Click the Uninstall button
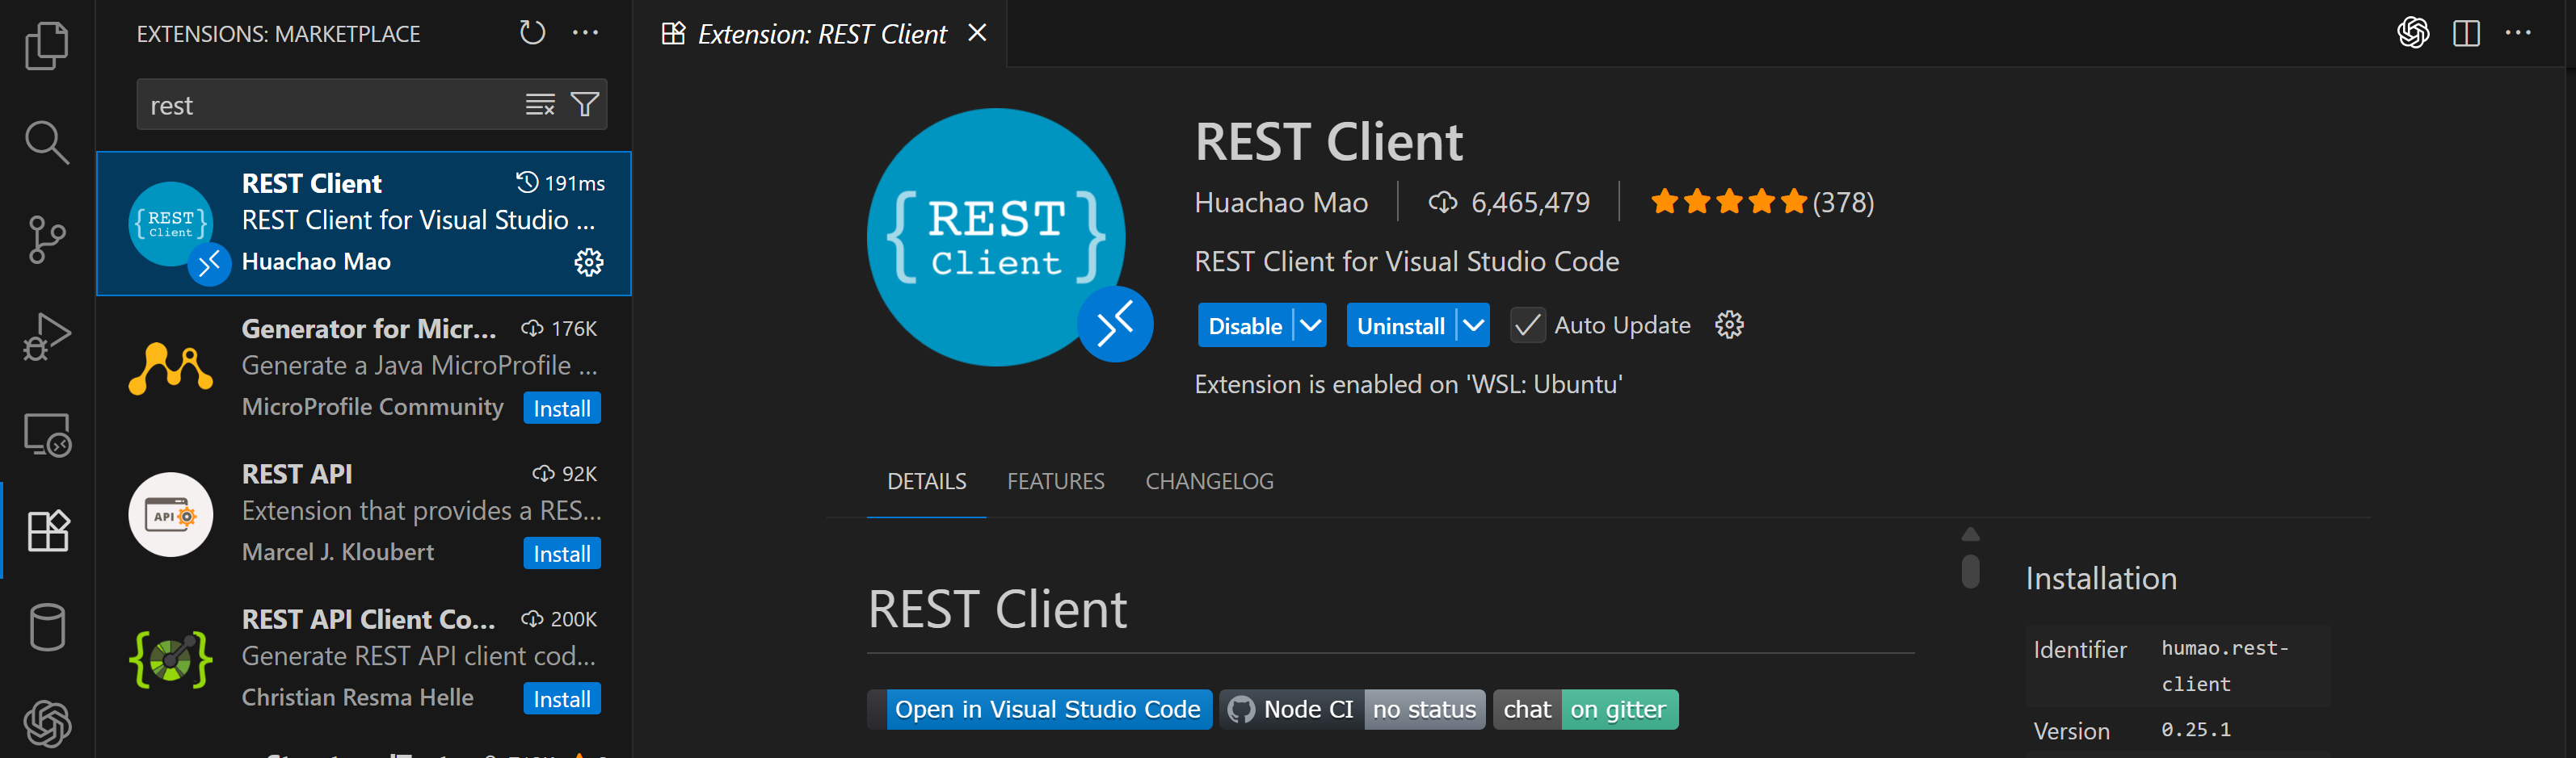Screen dimensions: 2576x758 1400,325
